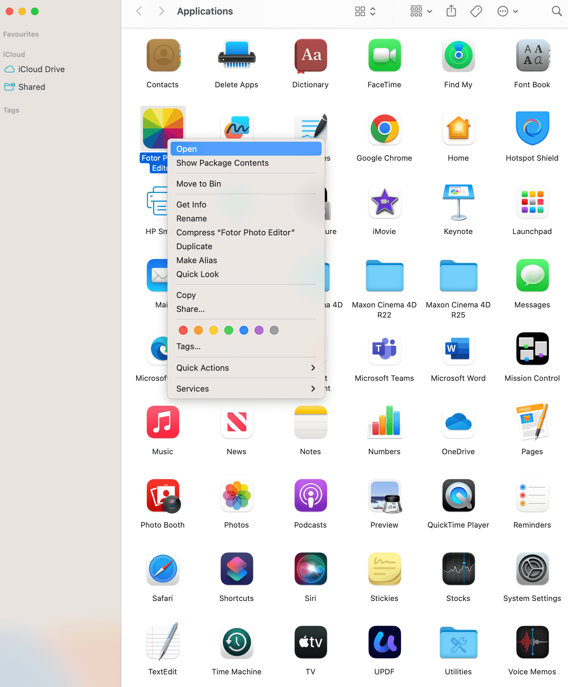Image resolution: width=568 pixels, height=687 pixels.
Task: Choose Rename in the context menu
Action: 246,219
